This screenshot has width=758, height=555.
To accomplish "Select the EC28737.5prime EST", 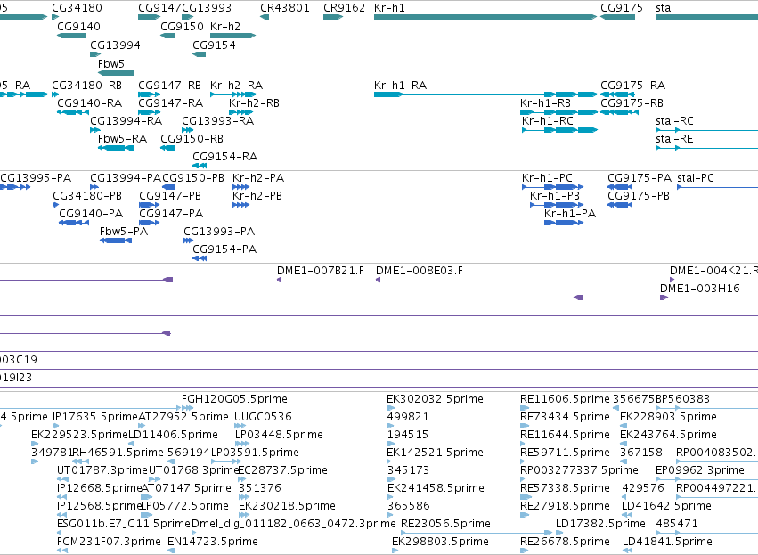I will point(241,479).
